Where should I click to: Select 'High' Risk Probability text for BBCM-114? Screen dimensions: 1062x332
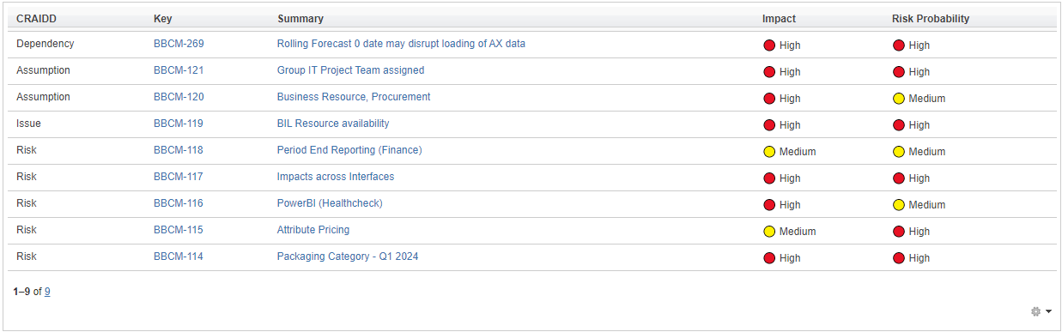(x=919, y=258)
